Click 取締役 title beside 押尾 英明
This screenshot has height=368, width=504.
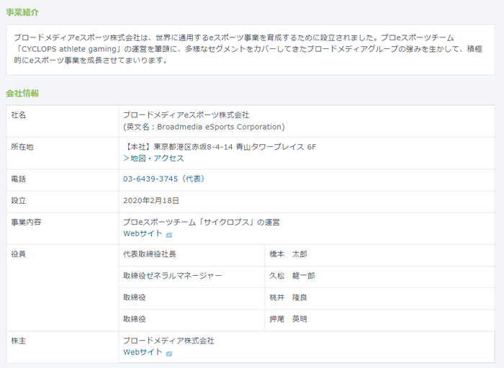[x=135, y=319]
